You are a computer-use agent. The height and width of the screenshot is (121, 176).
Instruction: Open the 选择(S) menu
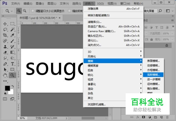pyautogui.click(x=77, y=4)
